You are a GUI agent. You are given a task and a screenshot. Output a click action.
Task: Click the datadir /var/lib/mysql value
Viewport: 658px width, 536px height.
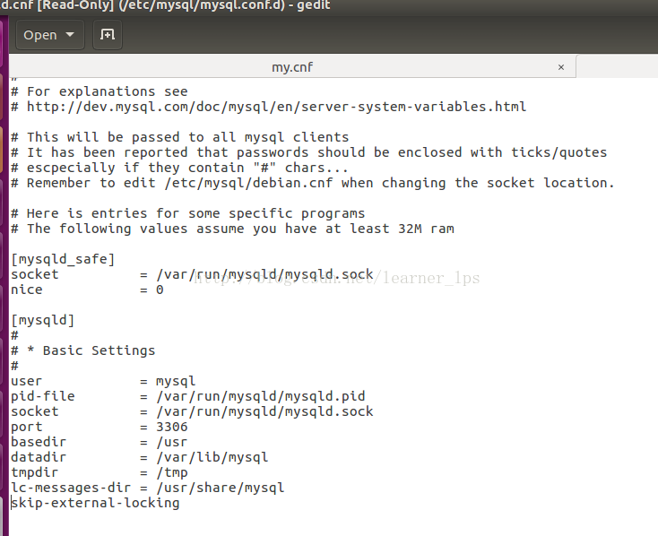pos(212,457)
